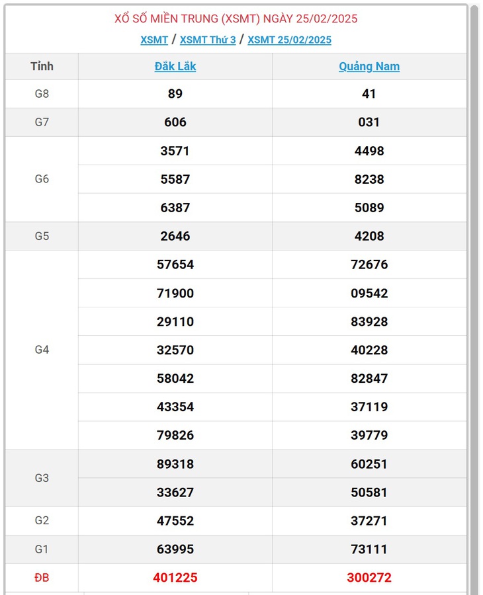
Task: Click the G3 number 60251
Action: (x=369, y=463)
